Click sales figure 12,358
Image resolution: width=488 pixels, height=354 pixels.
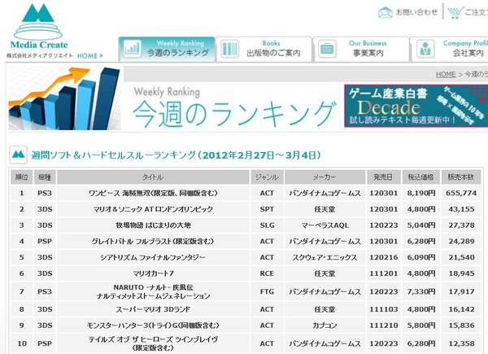coord(461,343)
